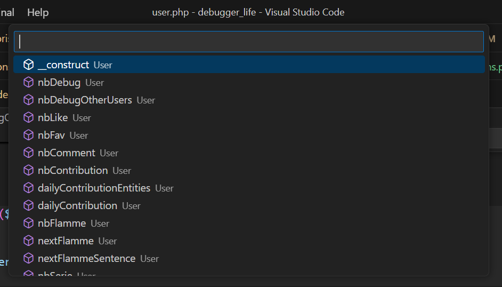This screenshot has height=287, width=502.
Task: Open dailyContributionEntities symbol
Action: (x=249, y=188)
